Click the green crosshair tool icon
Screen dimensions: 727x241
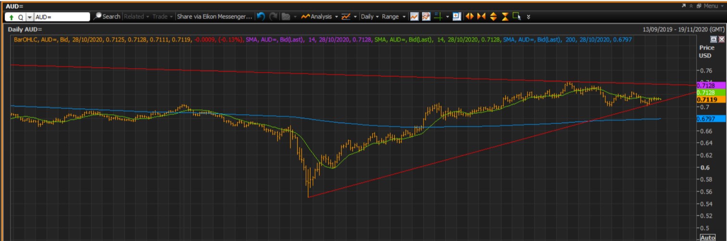[438, 16]
